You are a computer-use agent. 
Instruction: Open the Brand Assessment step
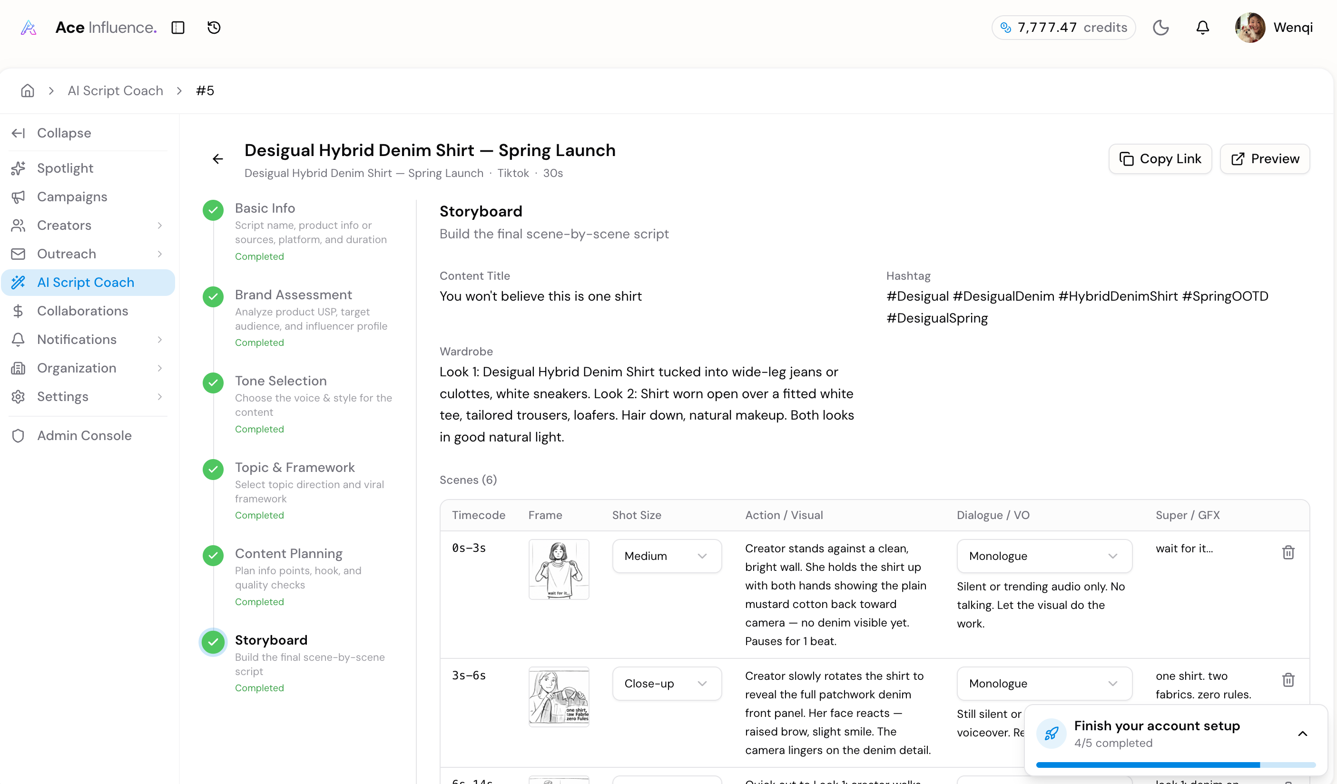pos(293,295)
